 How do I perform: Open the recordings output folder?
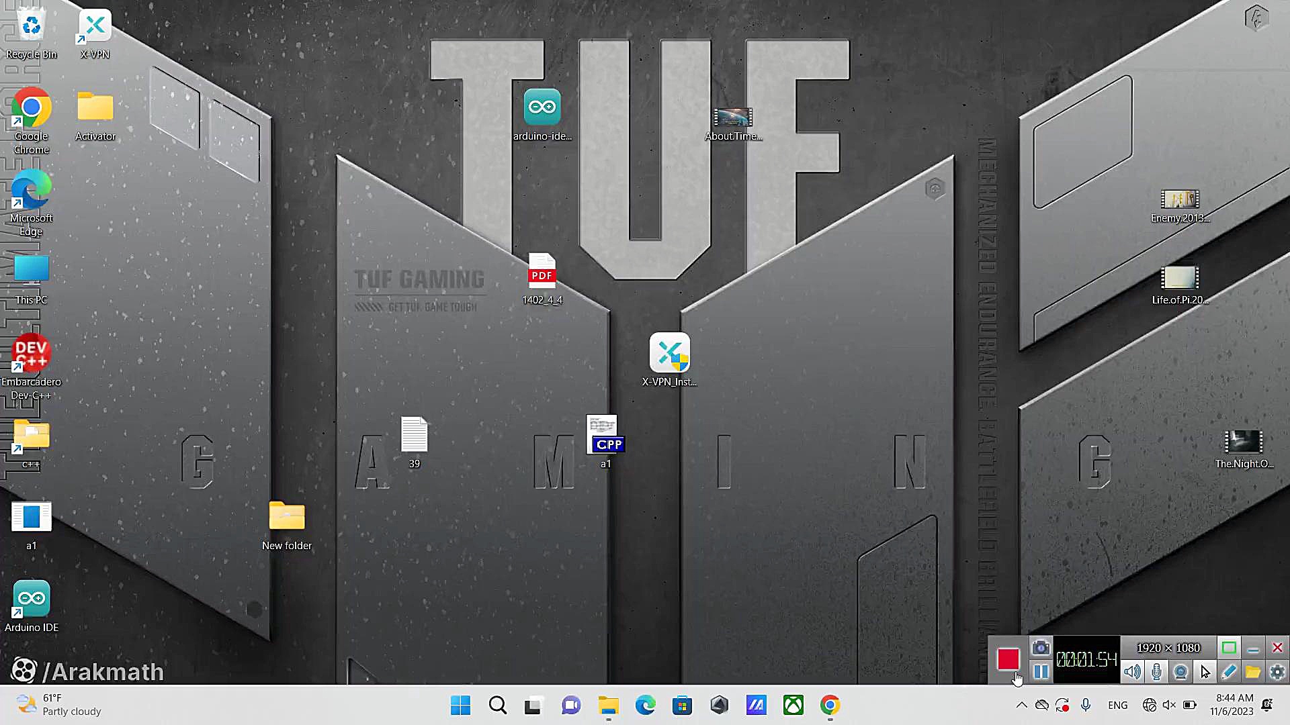1253,672
